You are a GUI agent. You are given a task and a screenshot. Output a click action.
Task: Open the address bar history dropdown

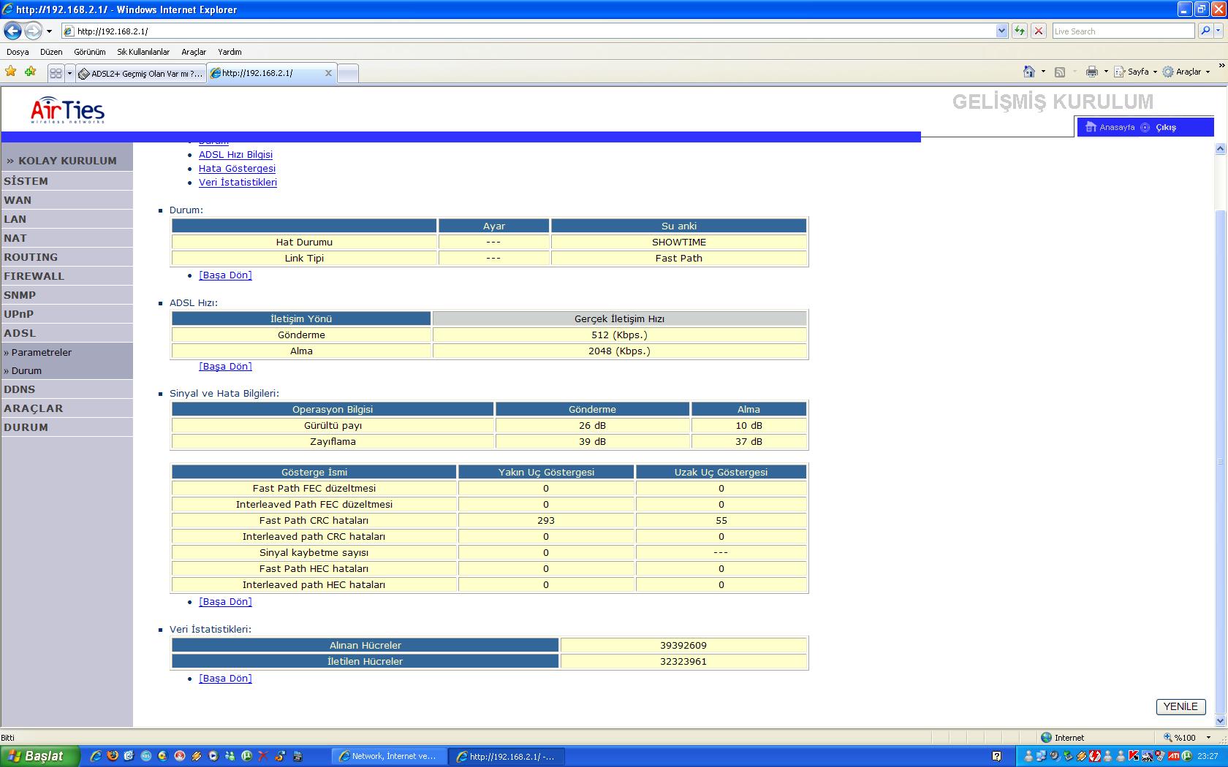(x=1001, y=31)
